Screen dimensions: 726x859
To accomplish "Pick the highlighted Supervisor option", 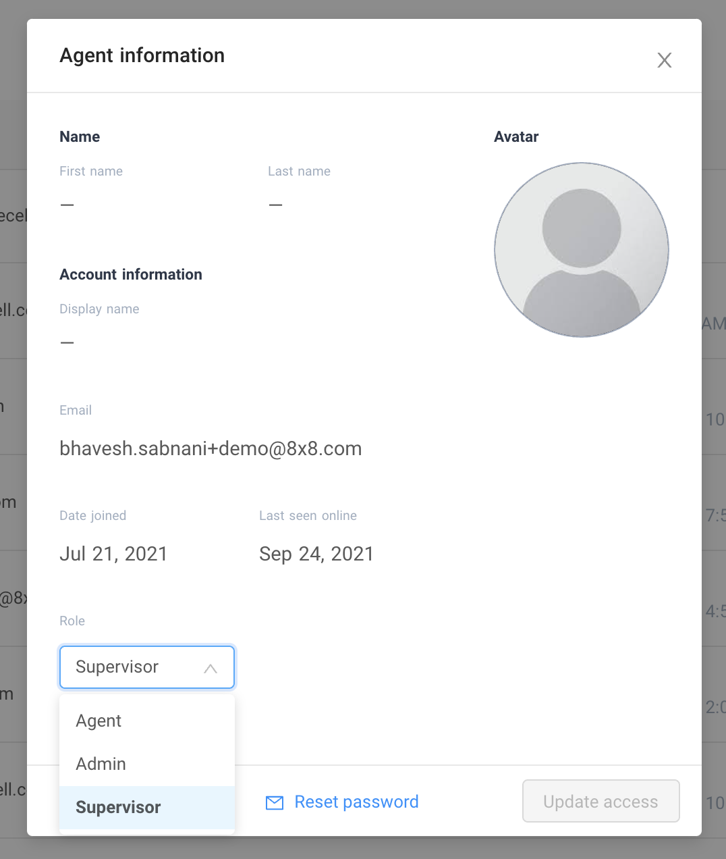I will pos(119,807).
